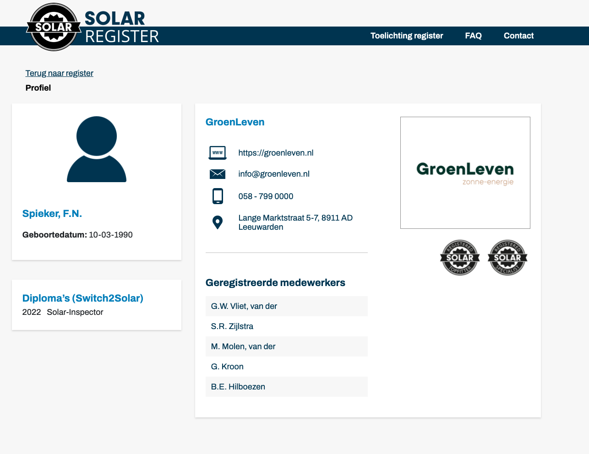The image size is (589, 454).
Task: Click the Solar Topfitter badge
Action: point(460,258)
